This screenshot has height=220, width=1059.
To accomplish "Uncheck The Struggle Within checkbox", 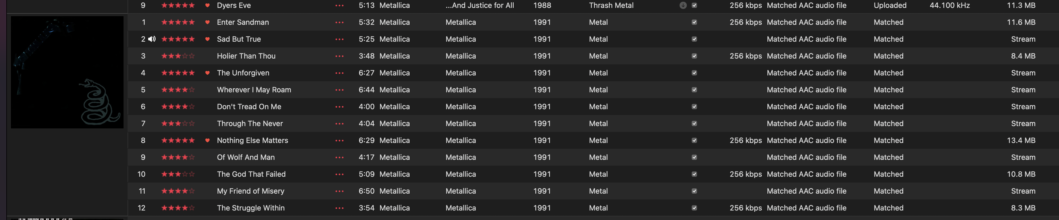I will 694,208.
